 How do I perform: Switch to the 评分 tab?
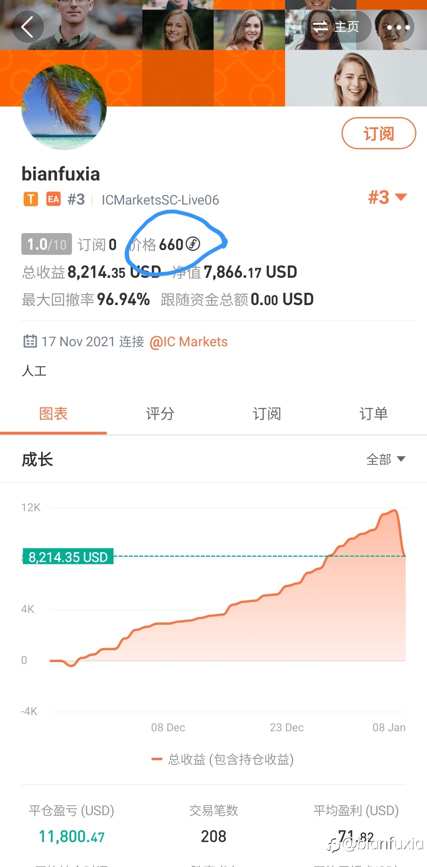160,414
